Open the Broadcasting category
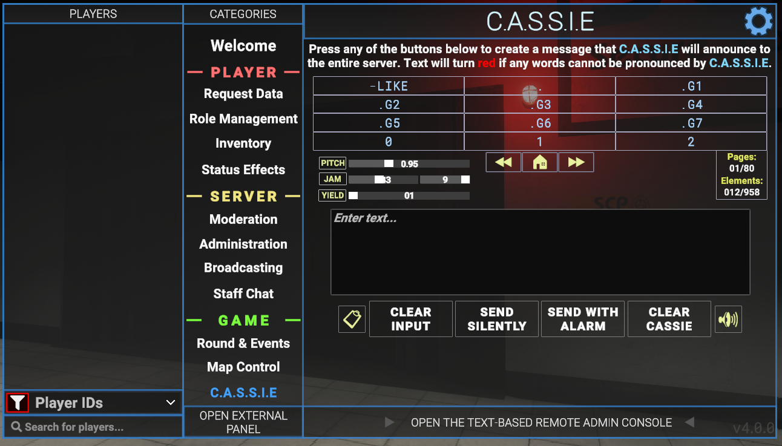The image size is (782, 446). tap(243, 268)
